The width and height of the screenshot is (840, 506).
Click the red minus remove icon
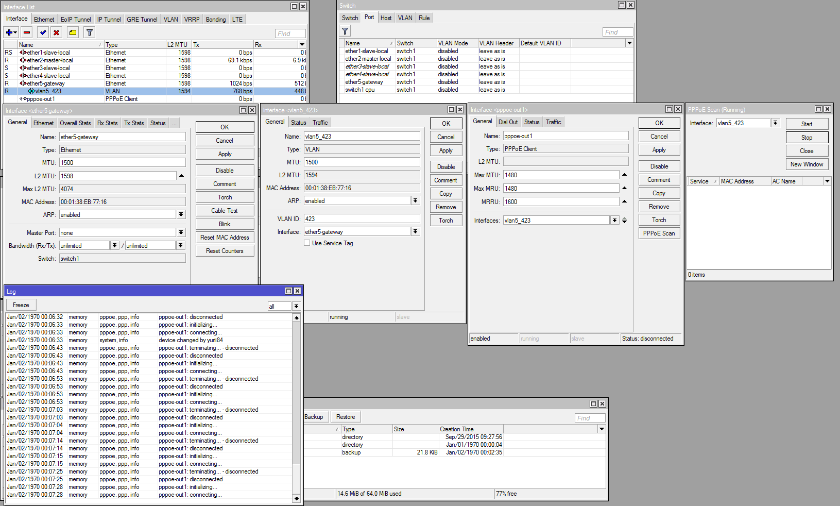pos(27,32)
